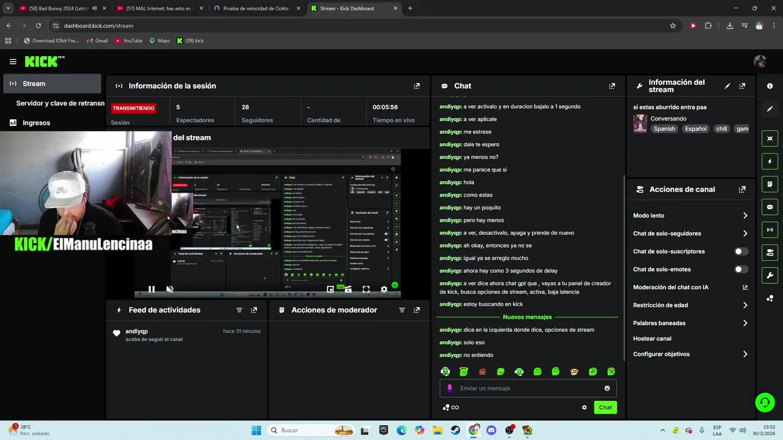
Task: Edit stream info with pencil icon in panel header
Action: [x=727, y=86]
